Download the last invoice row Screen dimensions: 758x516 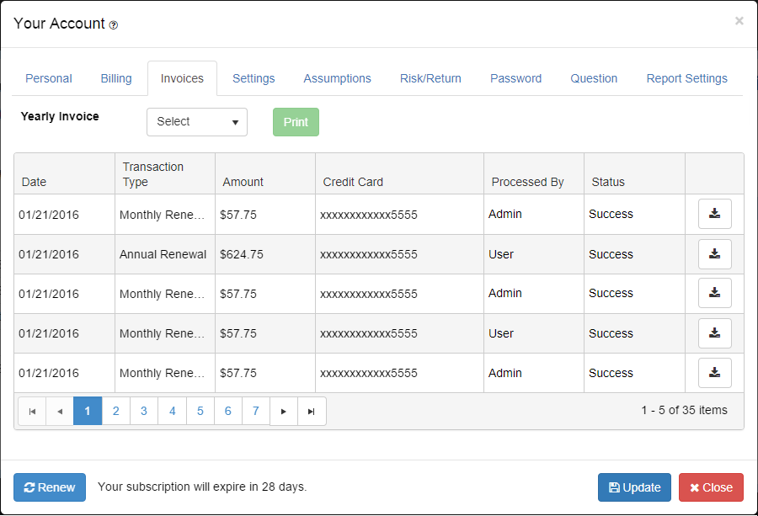click(x=714, y=373)
